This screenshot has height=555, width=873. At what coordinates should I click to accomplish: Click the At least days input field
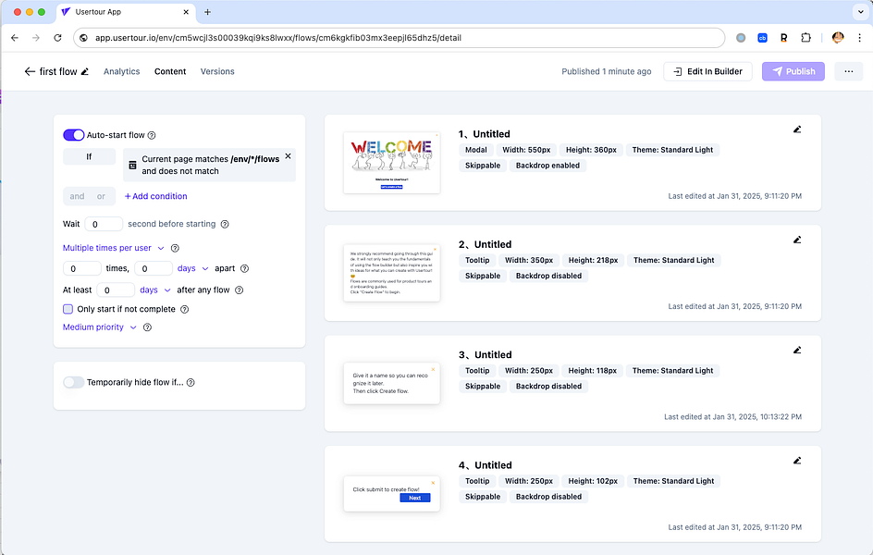point(116,290)
